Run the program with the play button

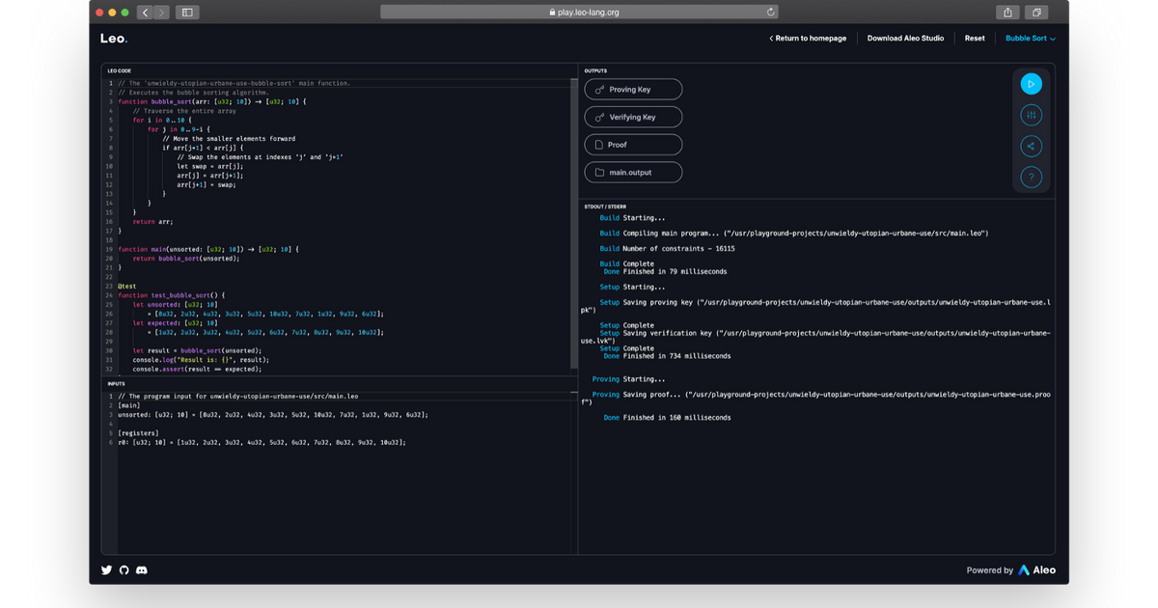(1031, 84)
